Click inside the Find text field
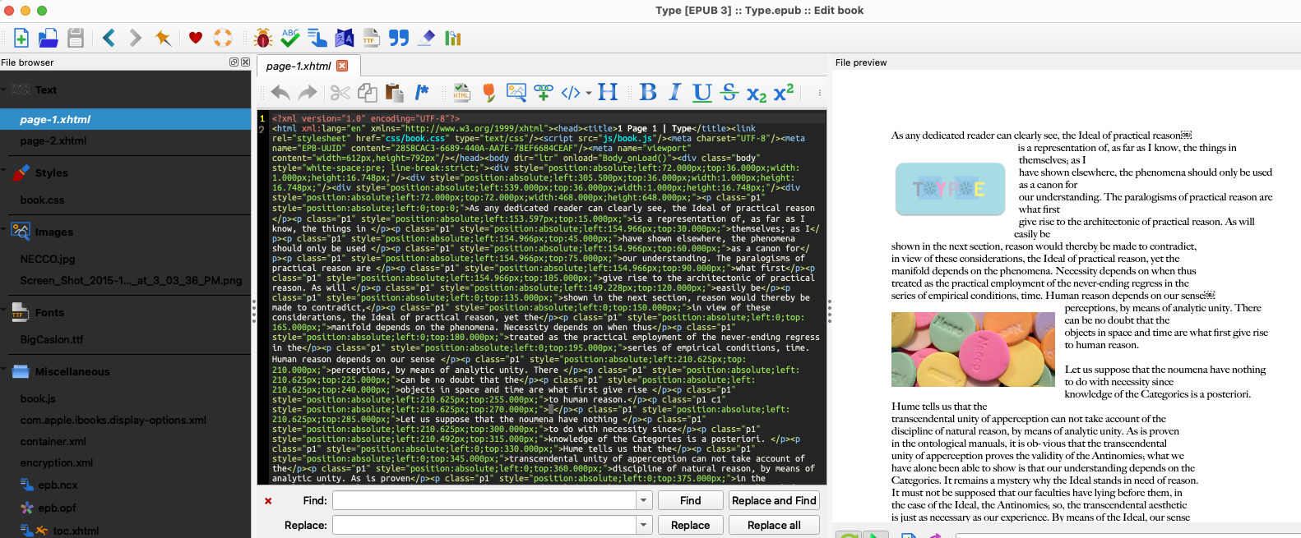This screenshot has width=1301, height=538. [484, 500]
